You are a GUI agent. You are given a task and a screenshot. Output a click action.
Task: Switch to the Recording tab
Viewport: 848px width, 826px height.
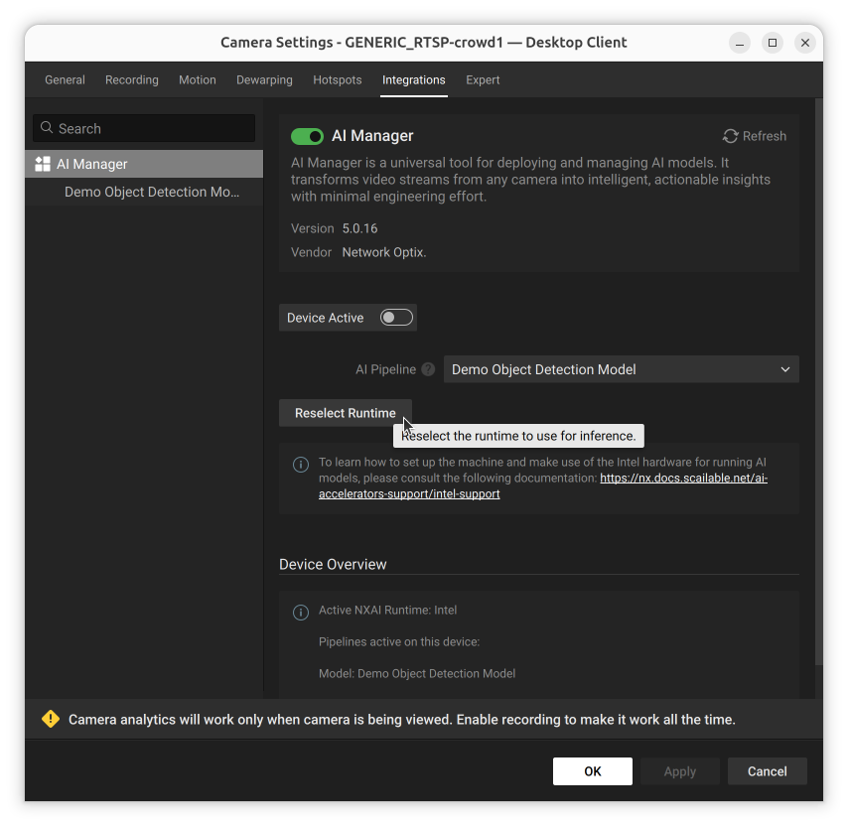(x=132, y=80)
